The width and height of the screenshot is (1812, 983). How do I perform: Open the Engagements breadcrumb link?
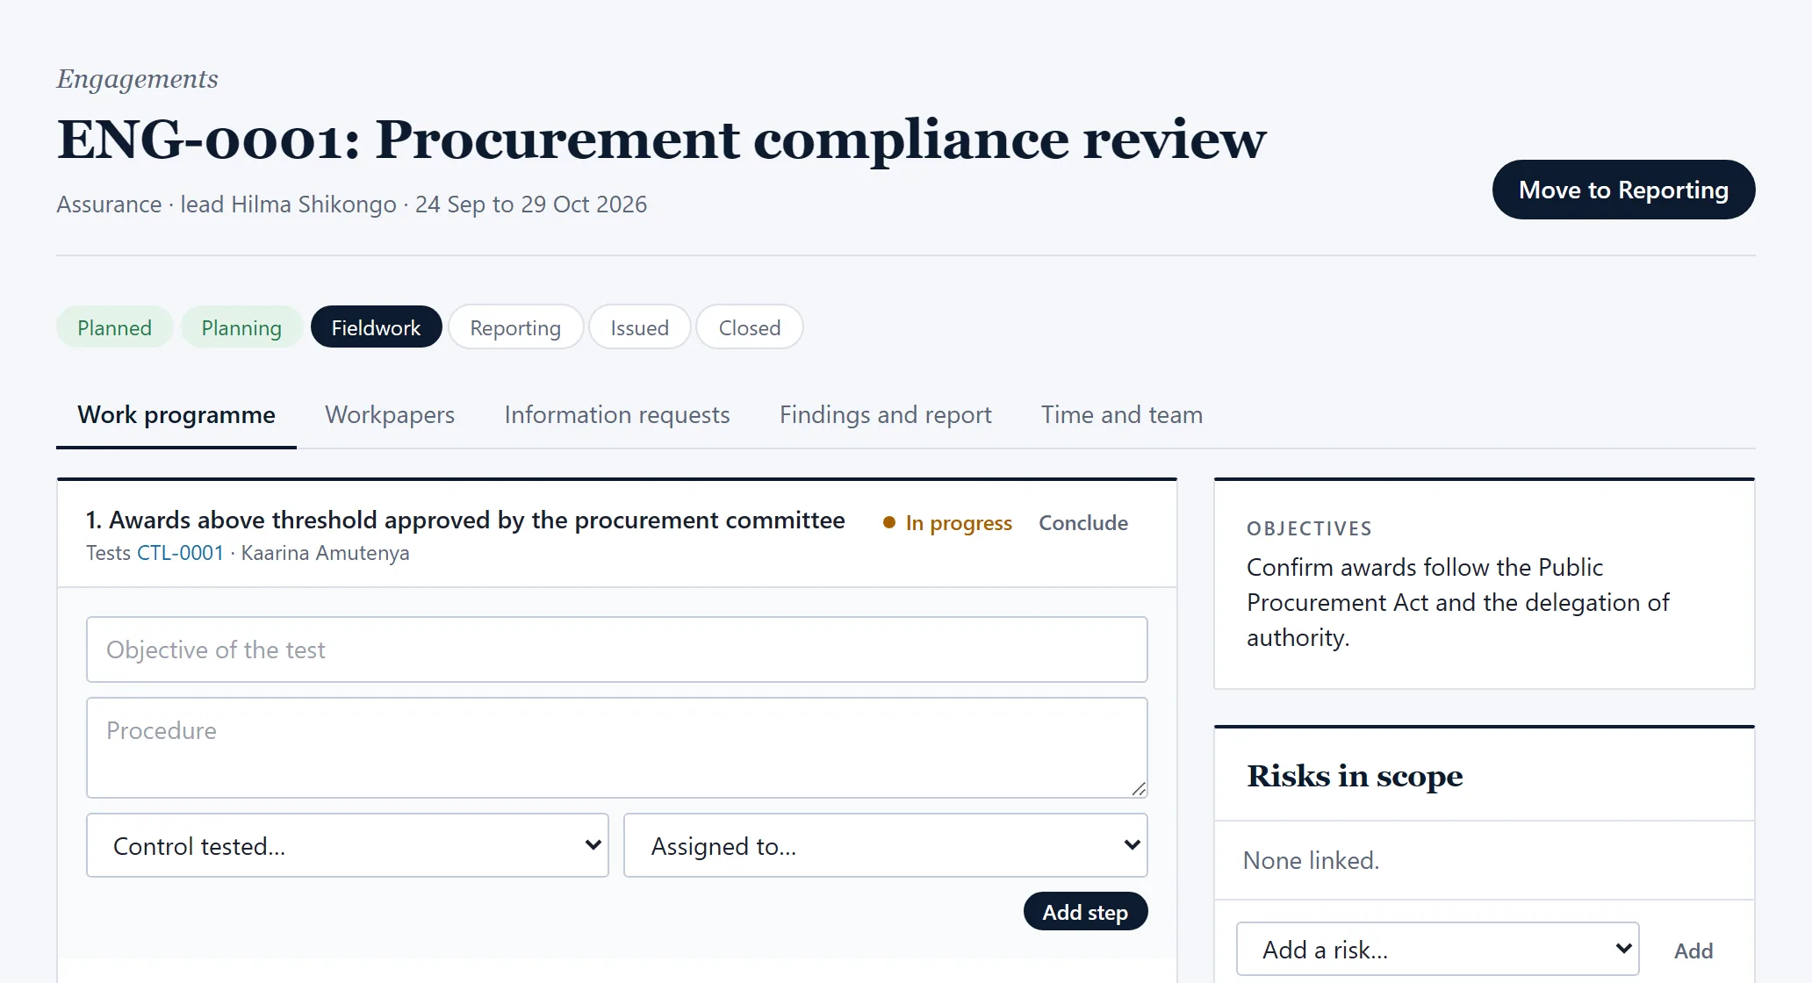[x=137, y=79]
